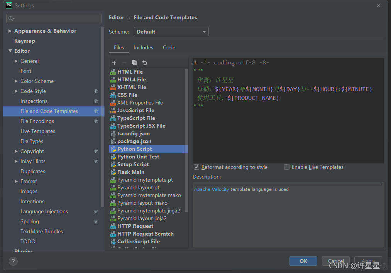Click the CSS File icon

pos(113,95)
